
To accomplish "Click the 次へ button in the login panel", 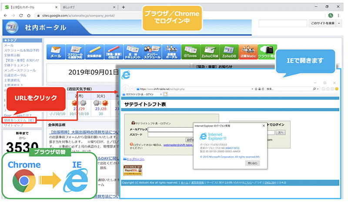I will [x=281, y=132].
